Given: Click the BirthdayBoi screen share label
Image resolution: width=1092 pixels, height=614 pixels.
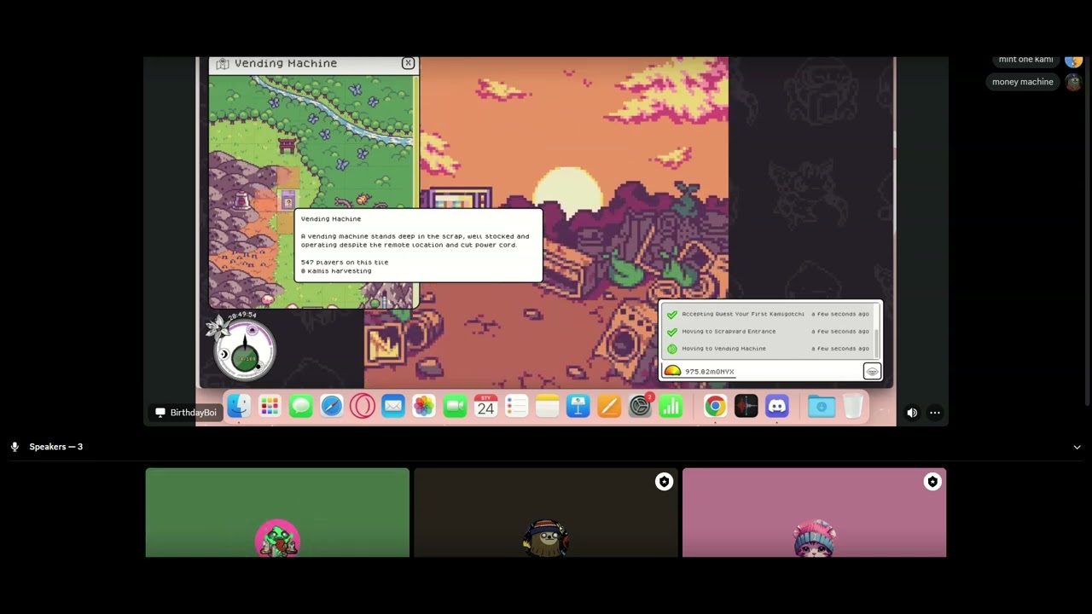Looking at the screenshot, I should (185, 413).
